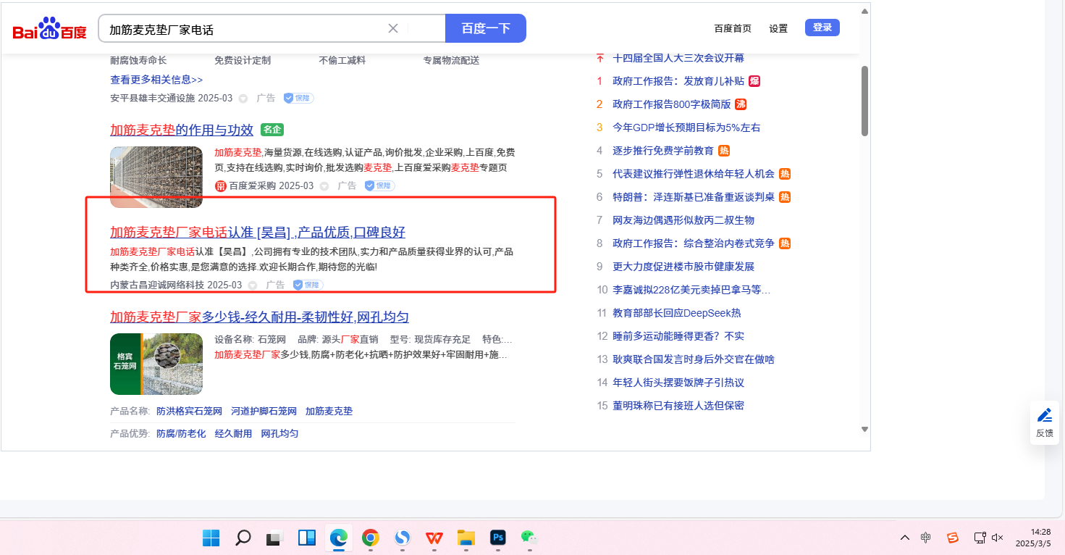This screenshot has height=555, width=1065.
Task: Toggle the muted volume icon in tray
Action: pos(997,538)
